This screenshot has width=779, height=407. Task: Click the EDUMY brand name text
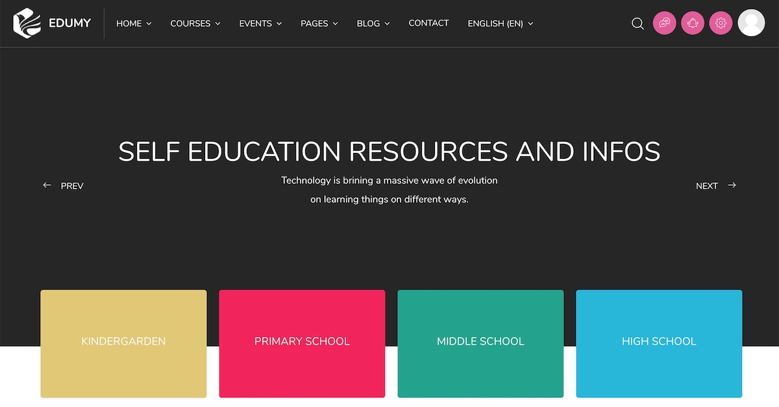click(x=69, y=23)
